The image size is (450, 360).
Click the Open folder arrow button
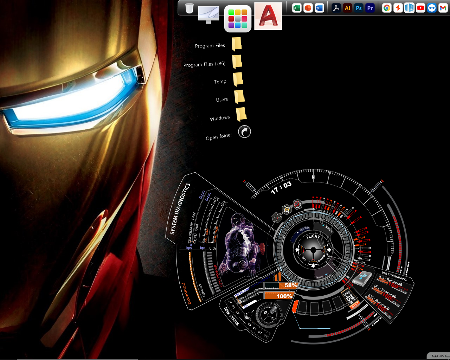coord(244,131)
